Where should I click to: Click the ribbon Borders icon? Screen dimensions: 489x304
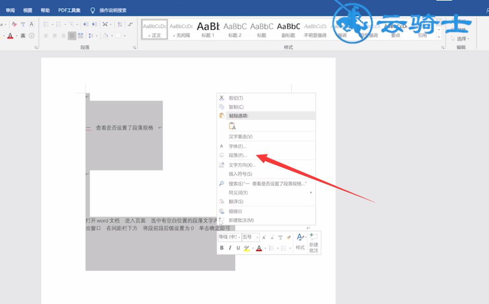coord(118,36)
